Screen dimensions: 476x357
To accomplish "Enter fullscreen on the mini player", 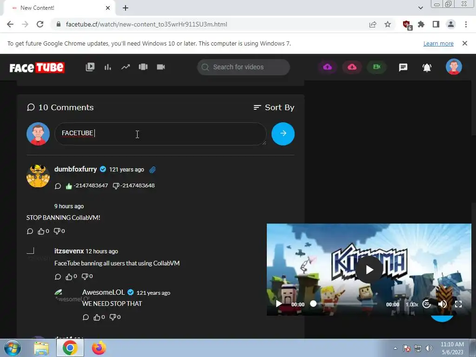I will point(458,304).
